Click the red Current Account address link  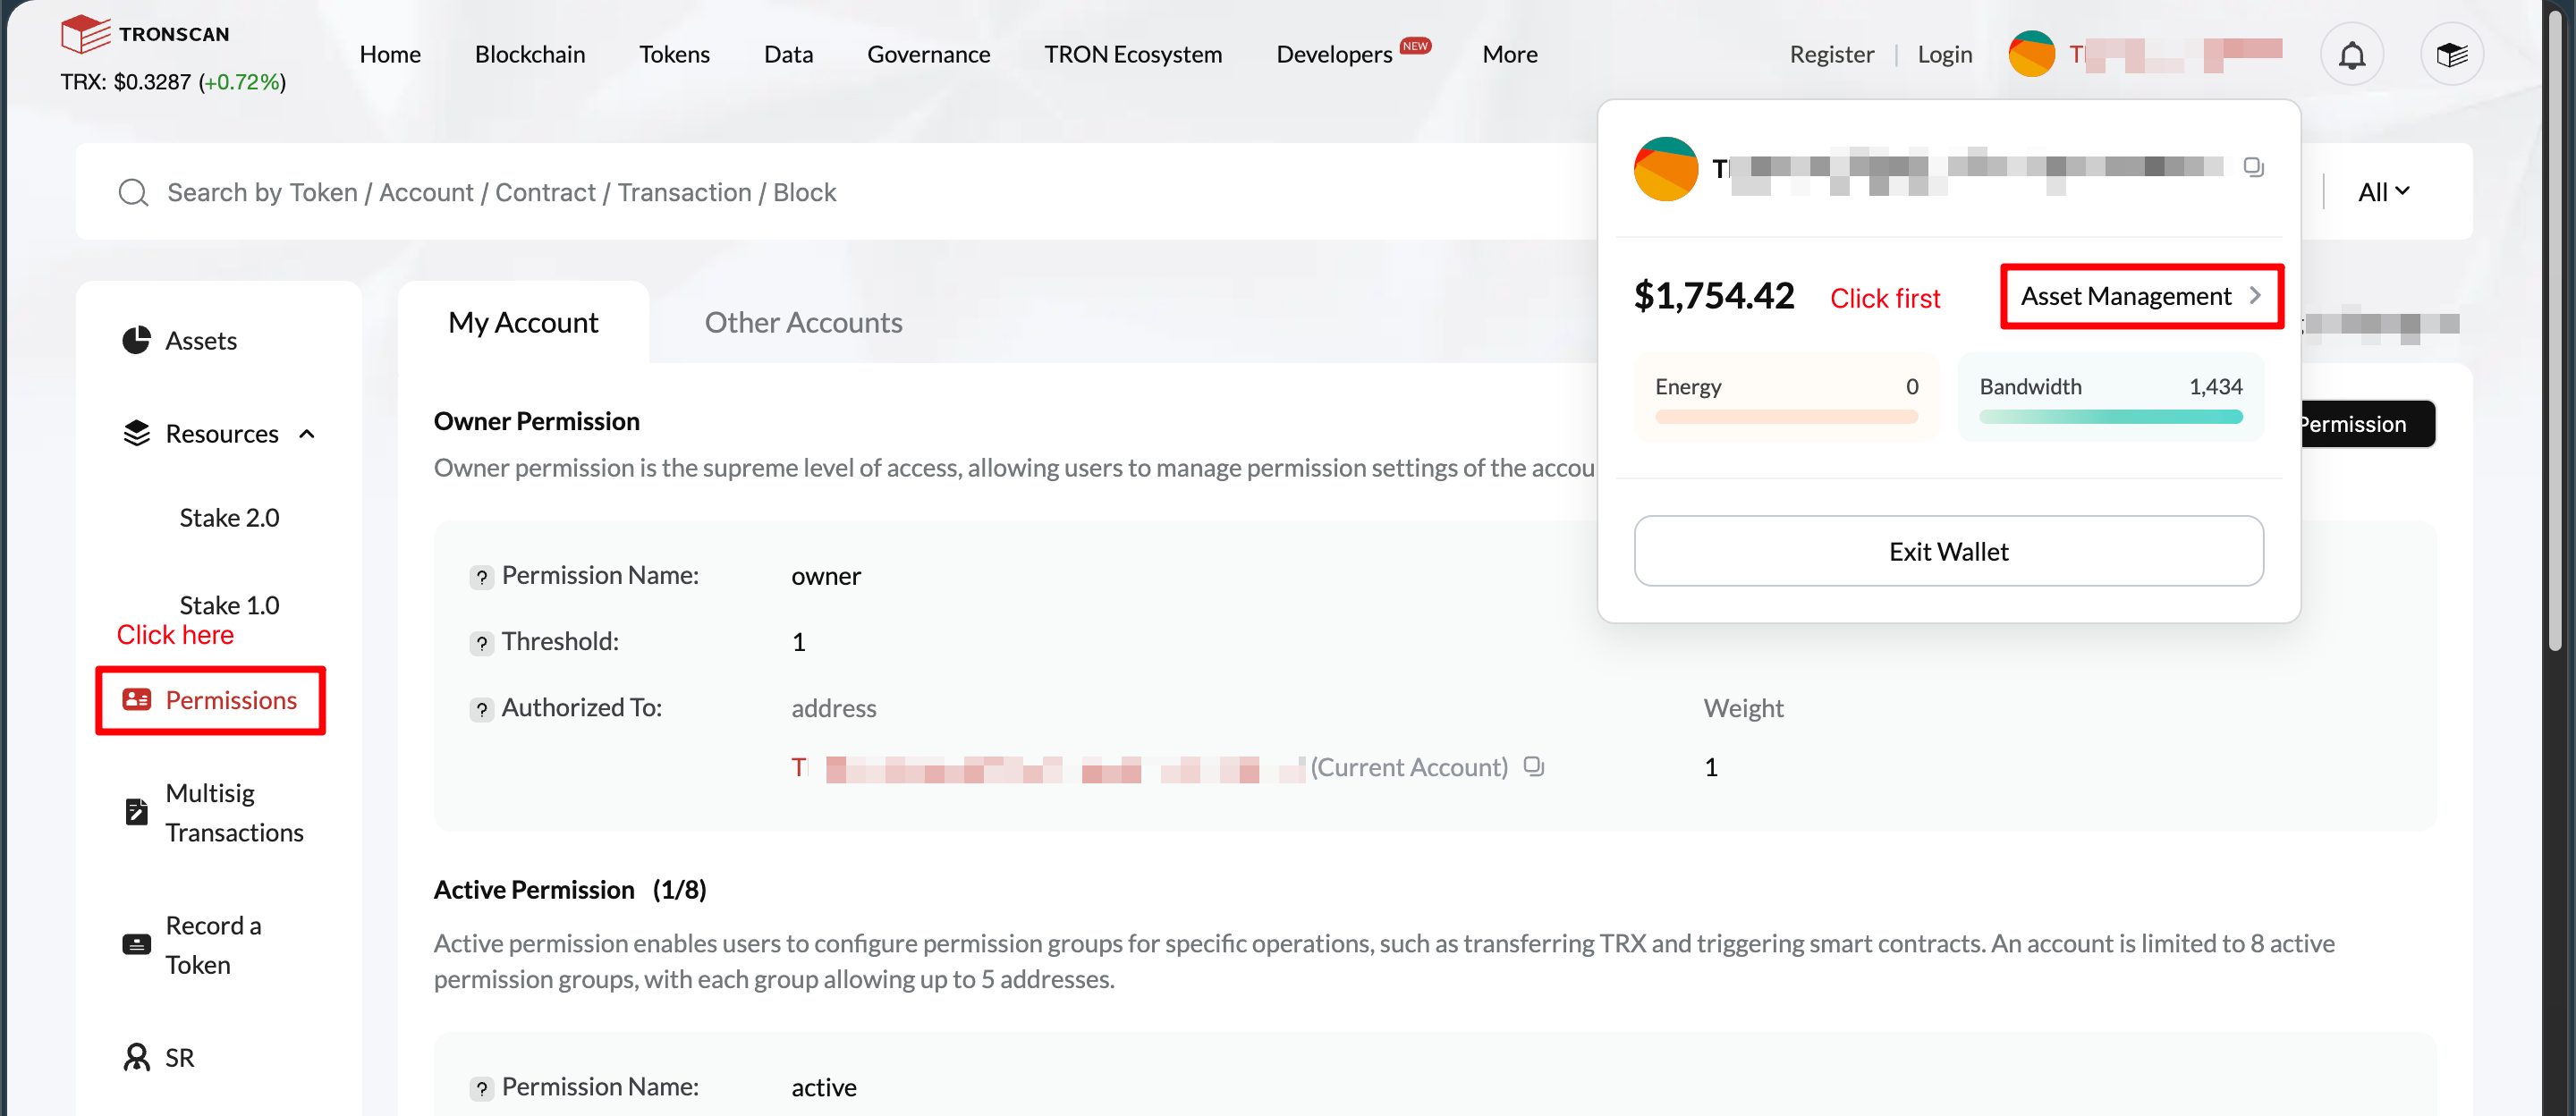1048,767
